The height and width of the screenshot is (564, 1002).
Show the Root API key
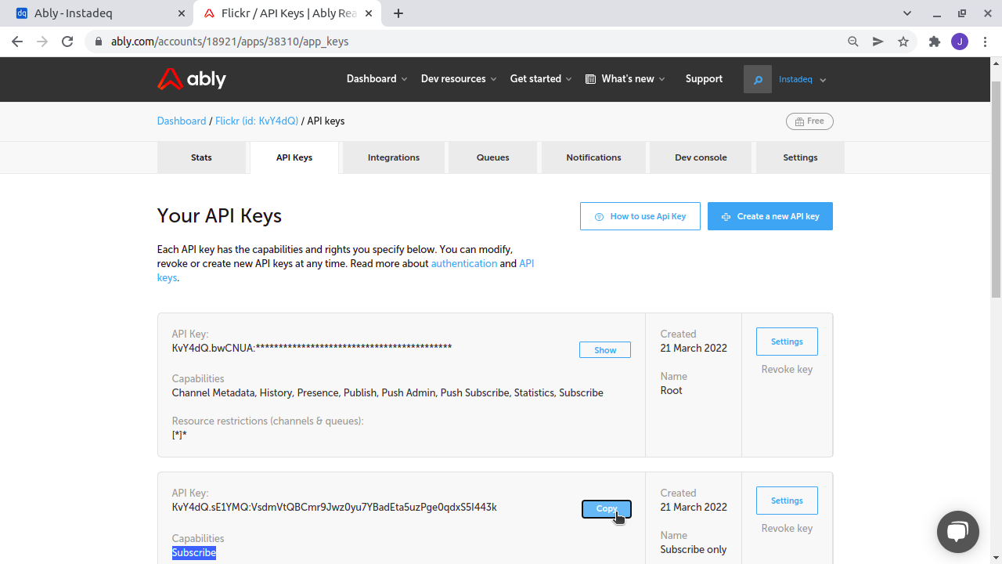(x=605, y=350)
